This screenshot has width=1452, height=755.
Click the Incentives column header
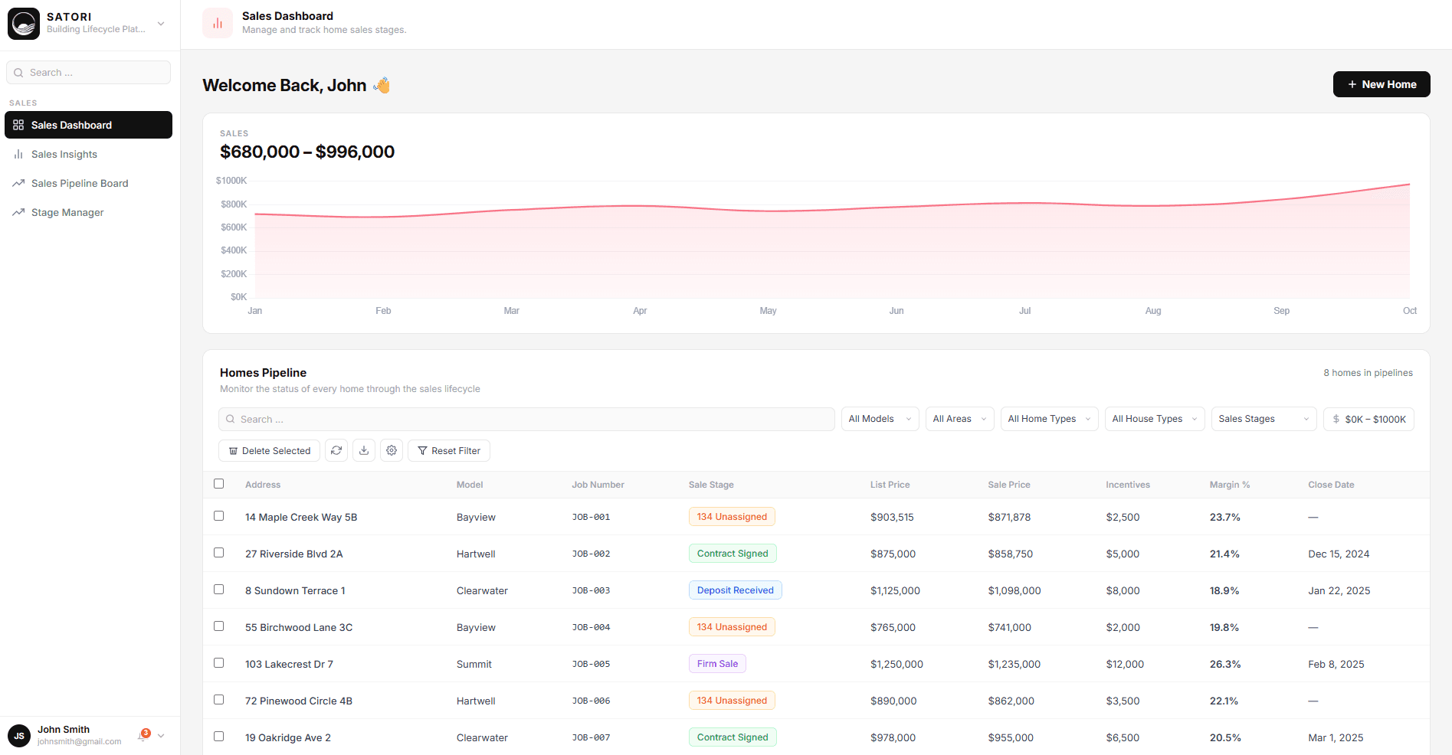1128,485
